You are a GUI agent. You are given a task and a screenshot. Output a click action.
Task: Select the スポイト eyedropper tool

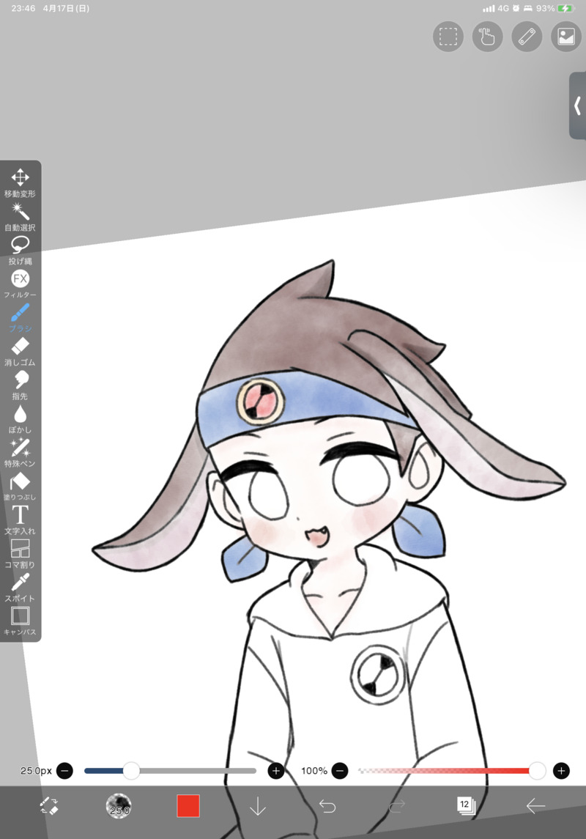point(21,588)
